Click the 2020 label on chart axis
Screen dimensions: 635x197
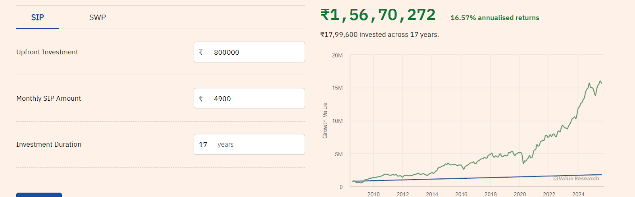[520, 194]
